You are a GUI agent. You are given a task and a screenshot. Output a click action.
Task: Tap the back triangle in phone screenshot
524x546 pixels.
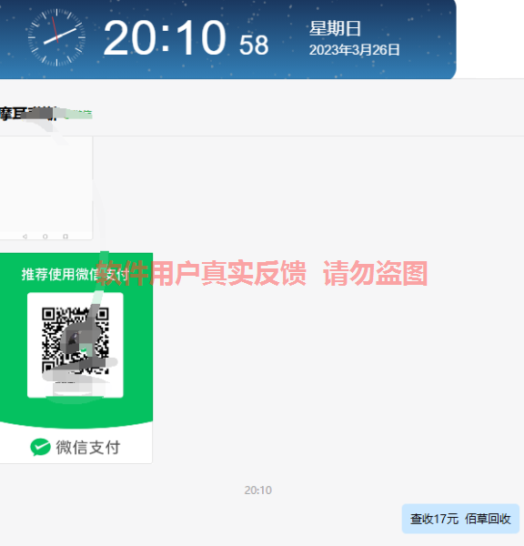tap(25, 237)
